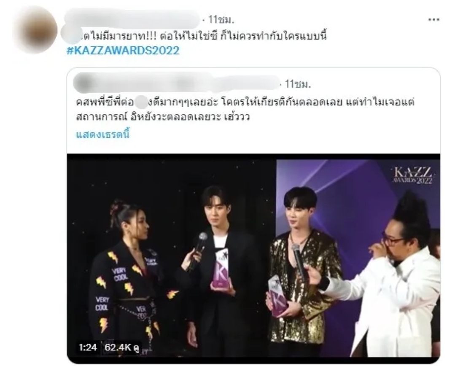Image resolution: width=455 pixels, height=366 pixels.
Task: Play the embedded KAZZ Awards video
Action: (253, 256)
